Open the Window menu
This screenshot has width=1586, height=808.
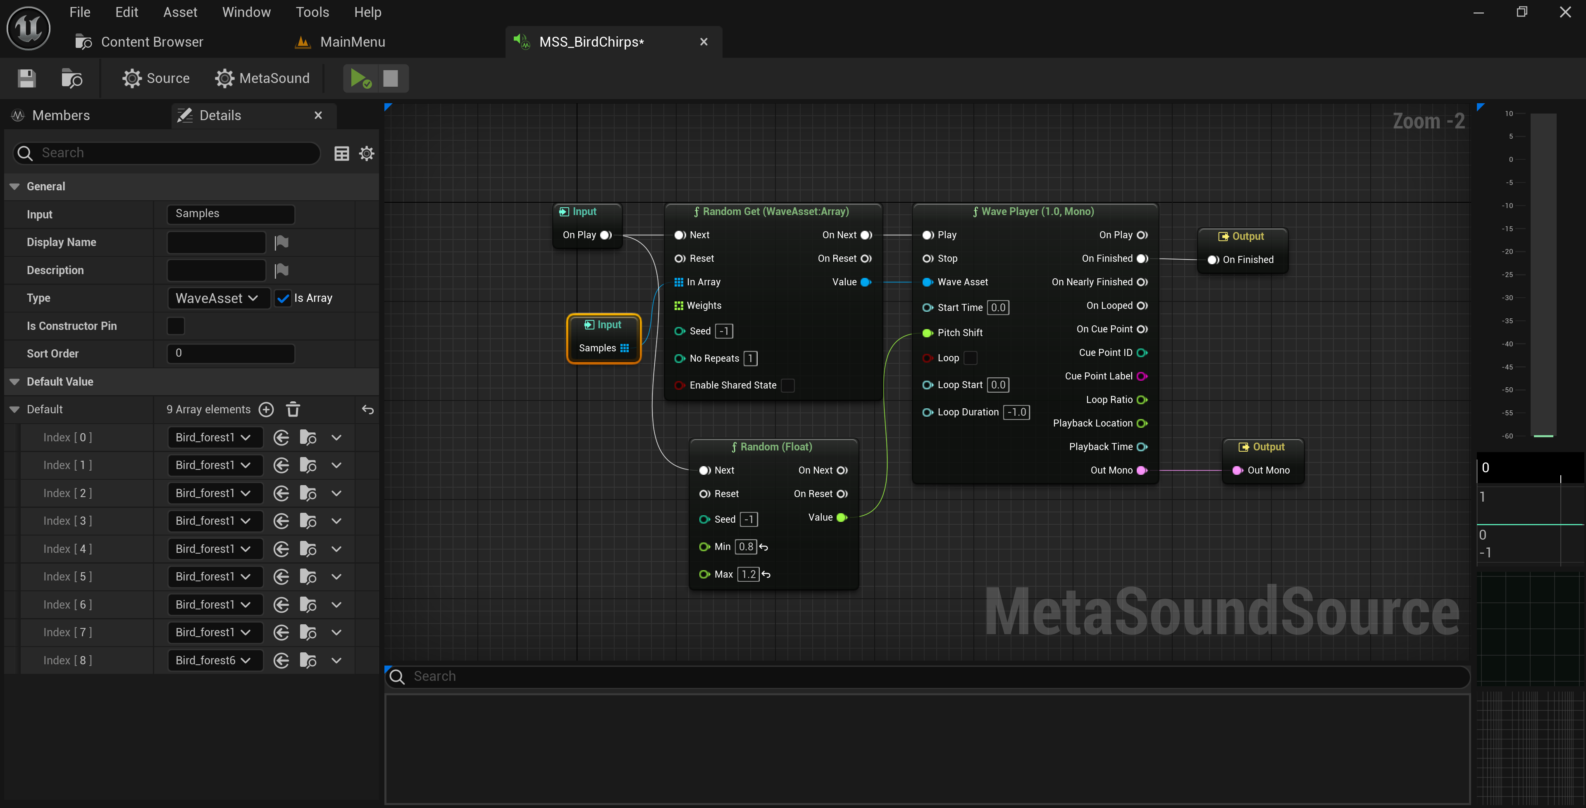[246, 12]
